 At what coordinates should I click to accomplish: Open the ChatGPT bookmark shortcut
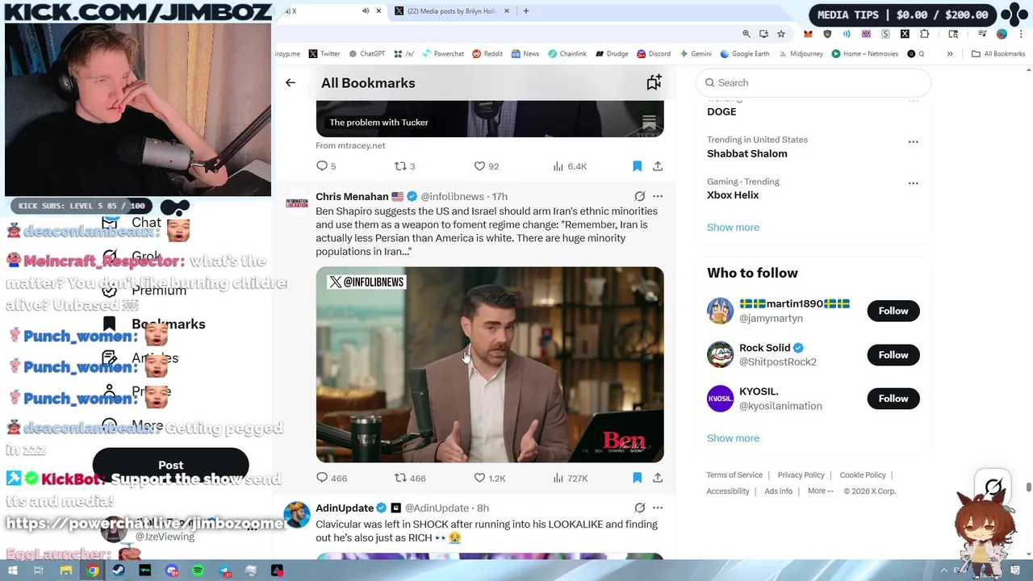click(367, 54)
